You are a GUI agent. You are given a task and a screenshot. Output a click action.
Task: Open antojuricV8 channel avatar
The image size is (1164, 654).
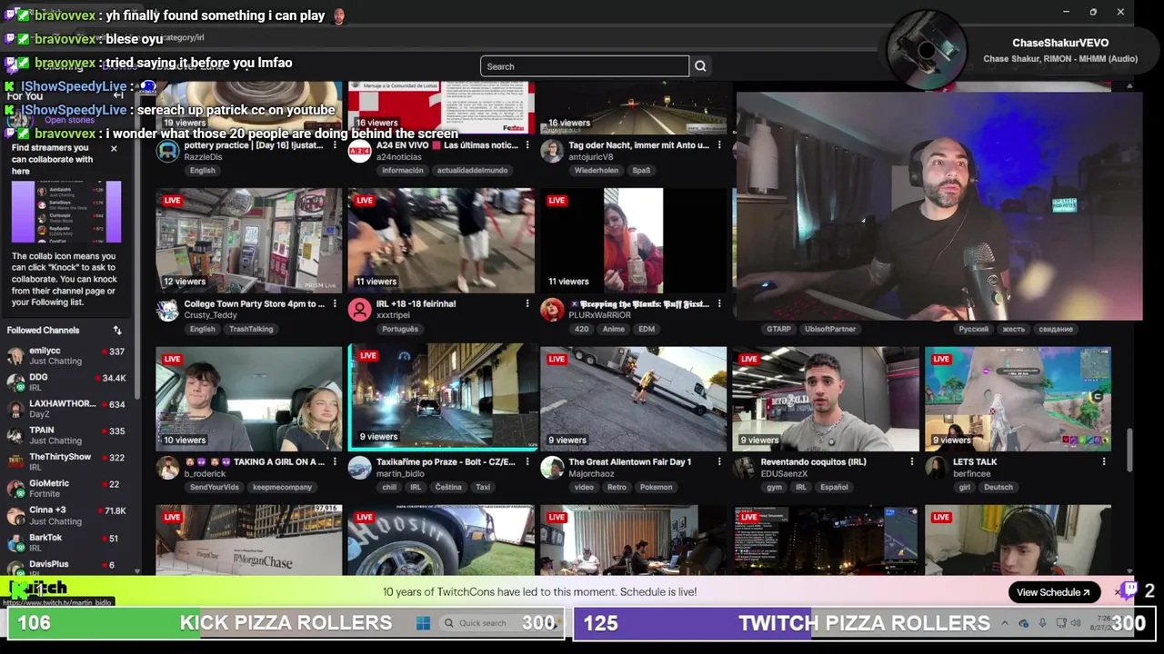pos(552,152)
